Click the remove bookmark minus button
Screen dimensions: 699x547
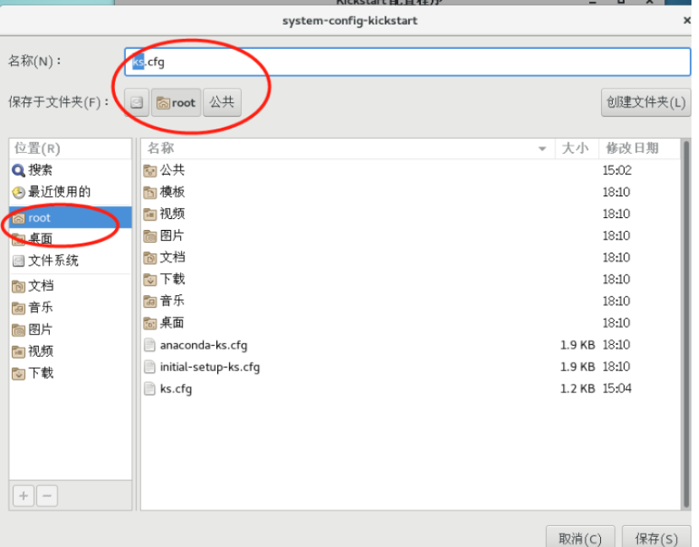(47, 495)
